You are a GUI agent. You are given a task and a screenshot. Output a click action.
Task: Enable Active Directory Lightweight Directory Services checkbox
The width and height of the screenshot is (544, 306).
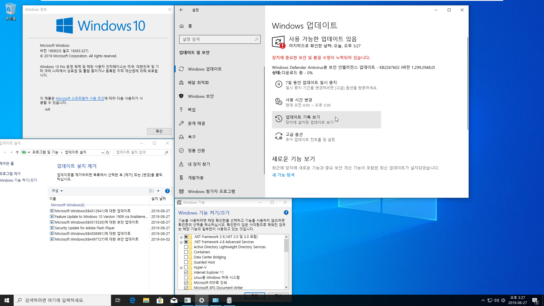186,247
